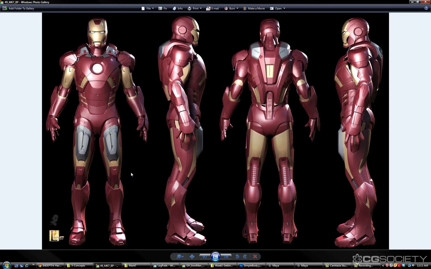Click the E-mail toolbar button
This screenshot has height=269, width=431.
tap(213, 8)
